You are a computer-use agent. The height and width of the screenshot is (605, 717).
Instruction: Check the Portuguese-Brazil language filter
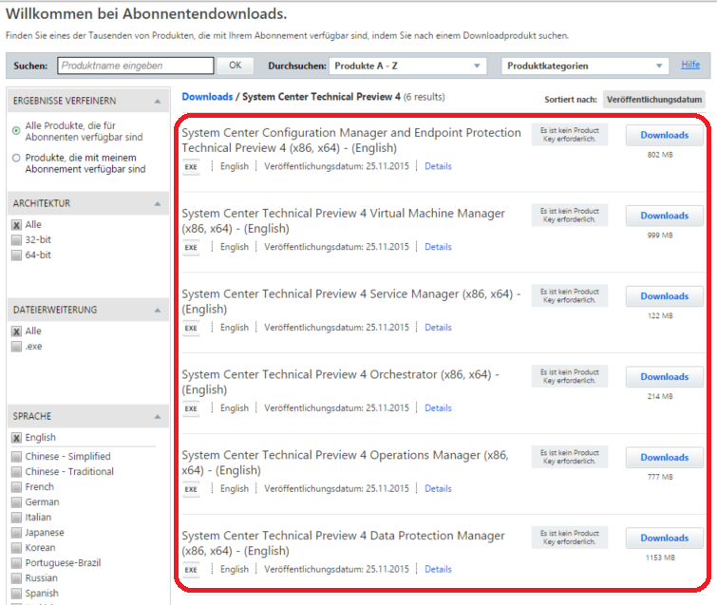pyautogui.click(x=16, y=563)
